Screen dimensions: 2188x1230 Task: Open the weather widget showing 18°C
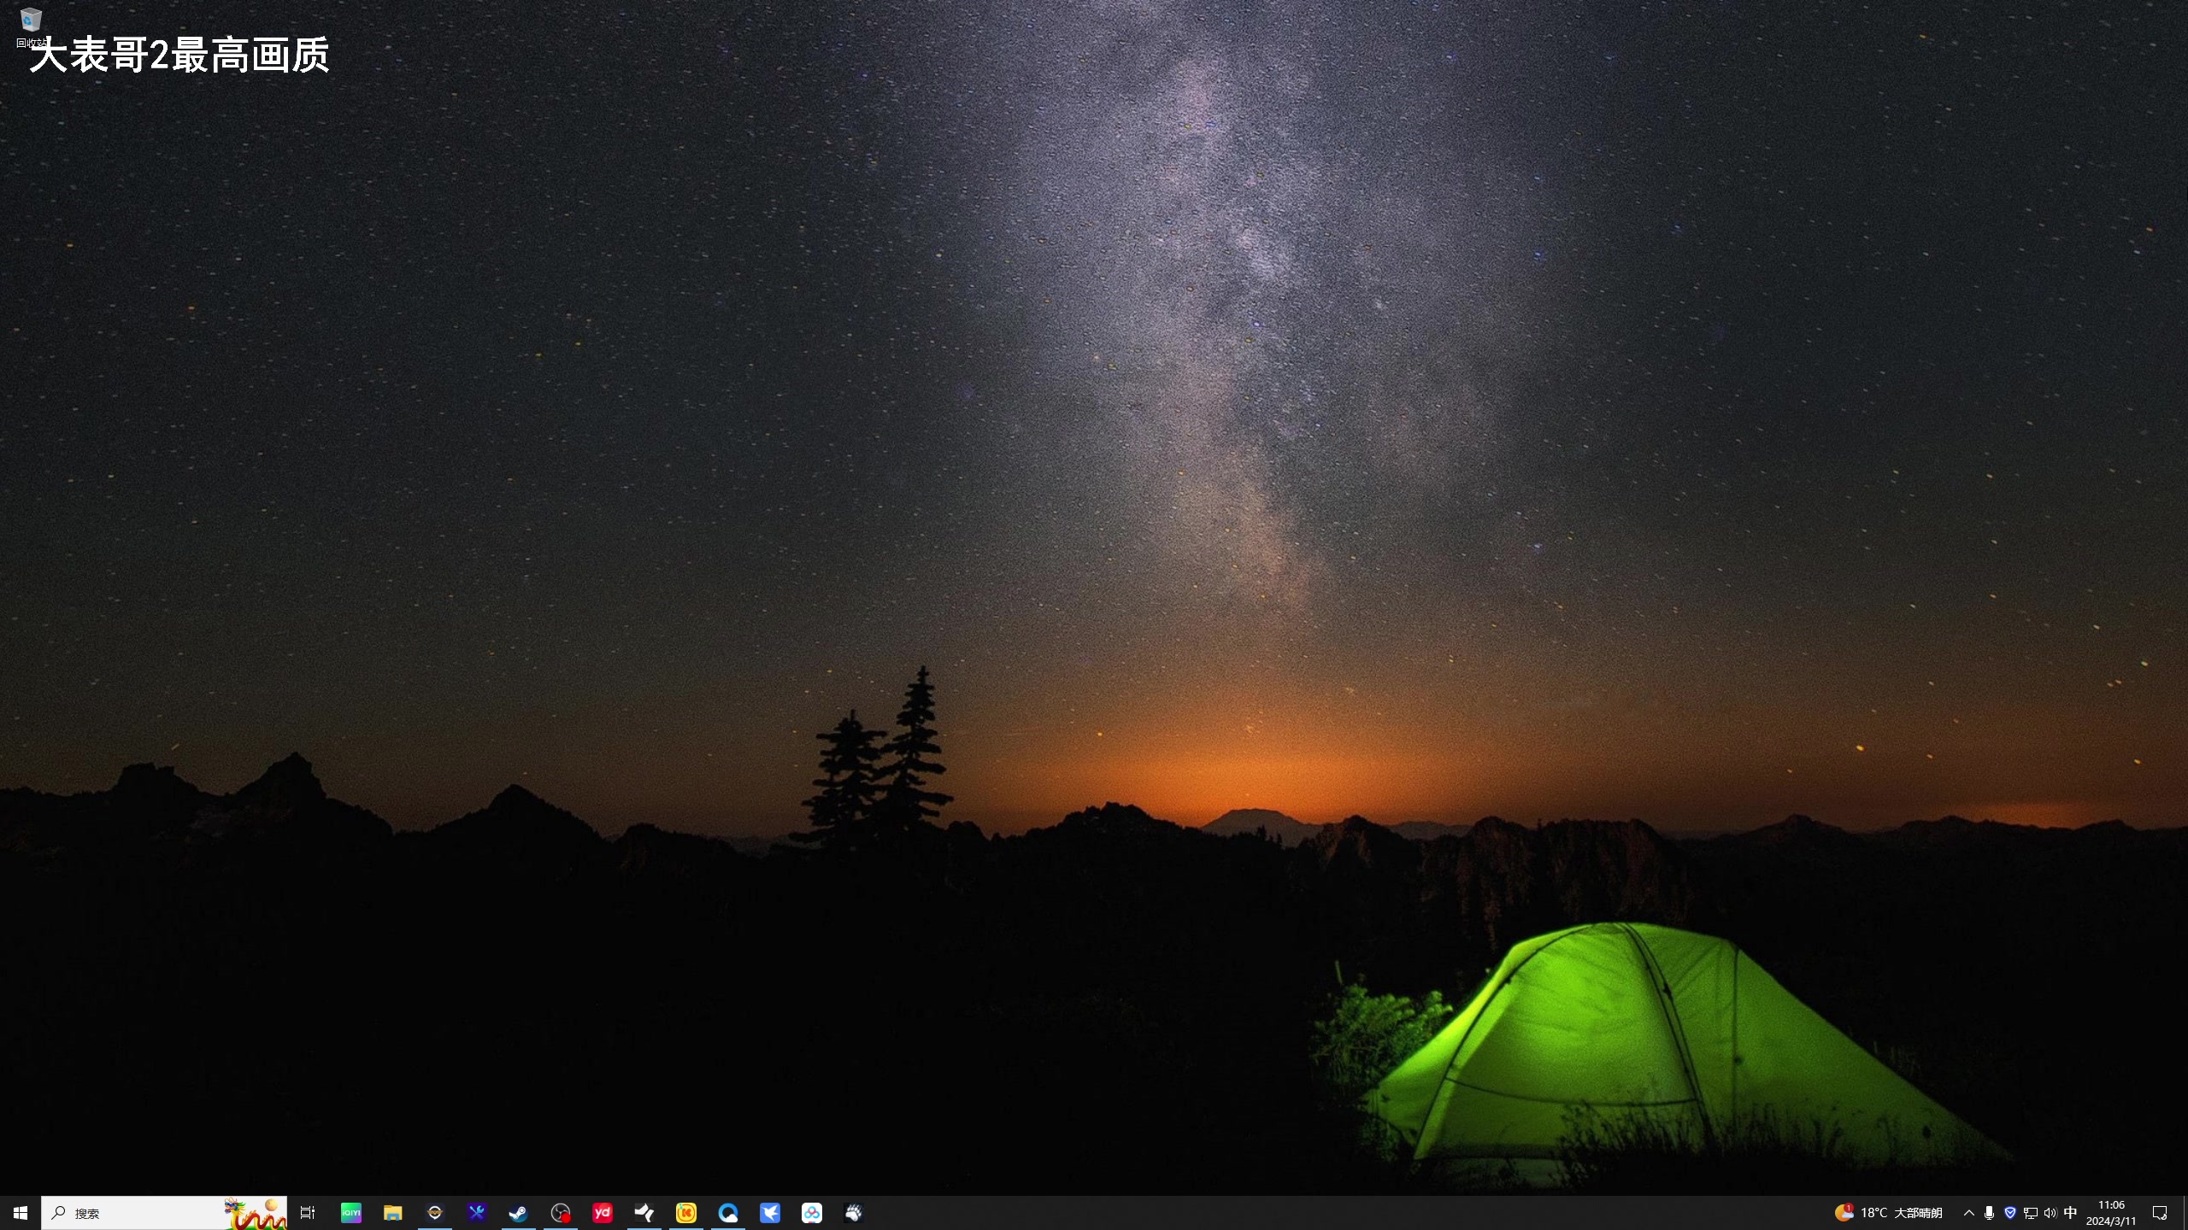pos(1889,1213)
